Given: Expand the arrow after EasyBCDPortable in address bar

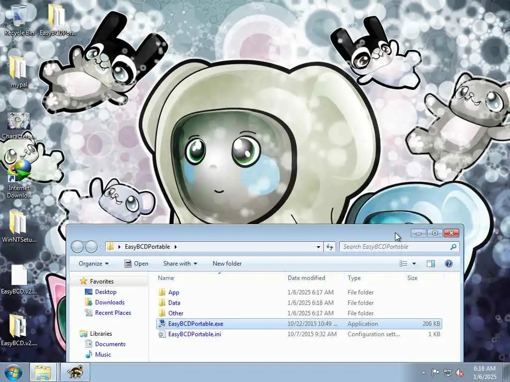Looking at the screenshot, I should point(176,247).
